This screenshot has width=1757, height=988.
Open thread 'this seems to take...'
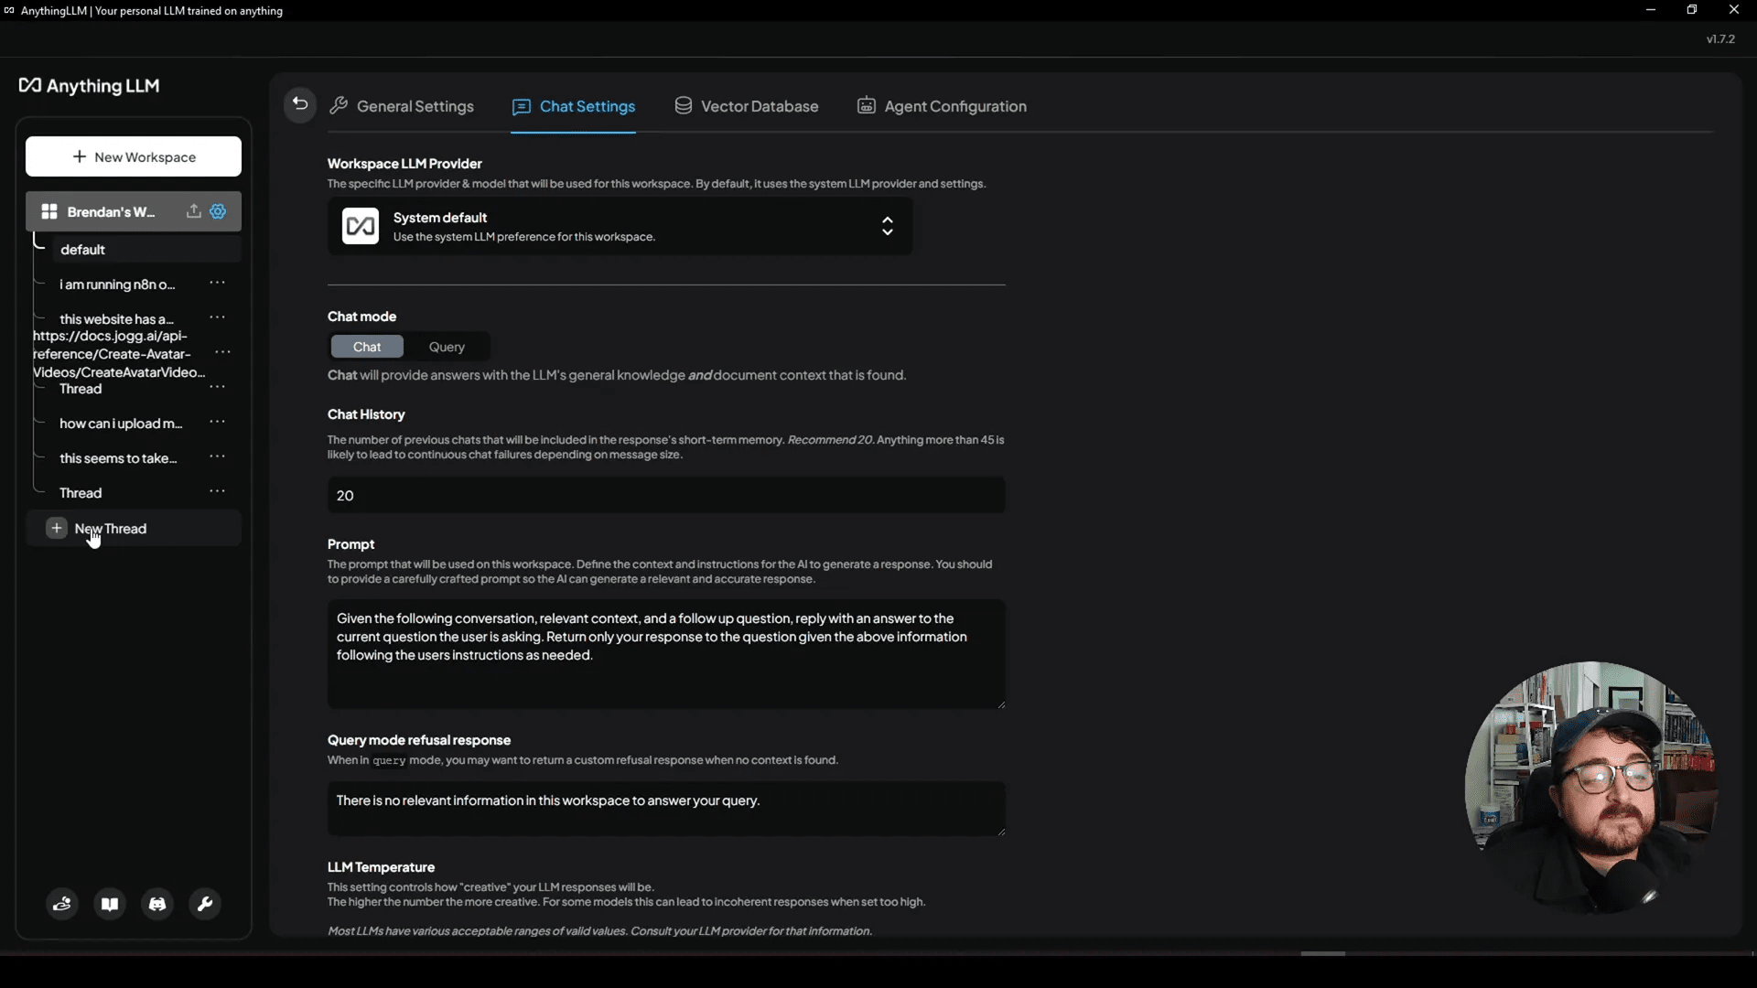[x=118, y=458]
